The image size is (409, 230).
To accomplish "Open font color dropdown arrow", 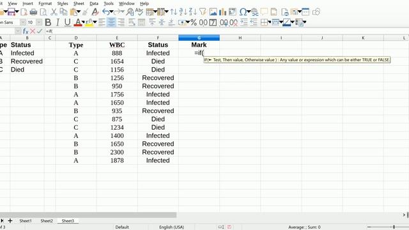I will pos(83,22).
